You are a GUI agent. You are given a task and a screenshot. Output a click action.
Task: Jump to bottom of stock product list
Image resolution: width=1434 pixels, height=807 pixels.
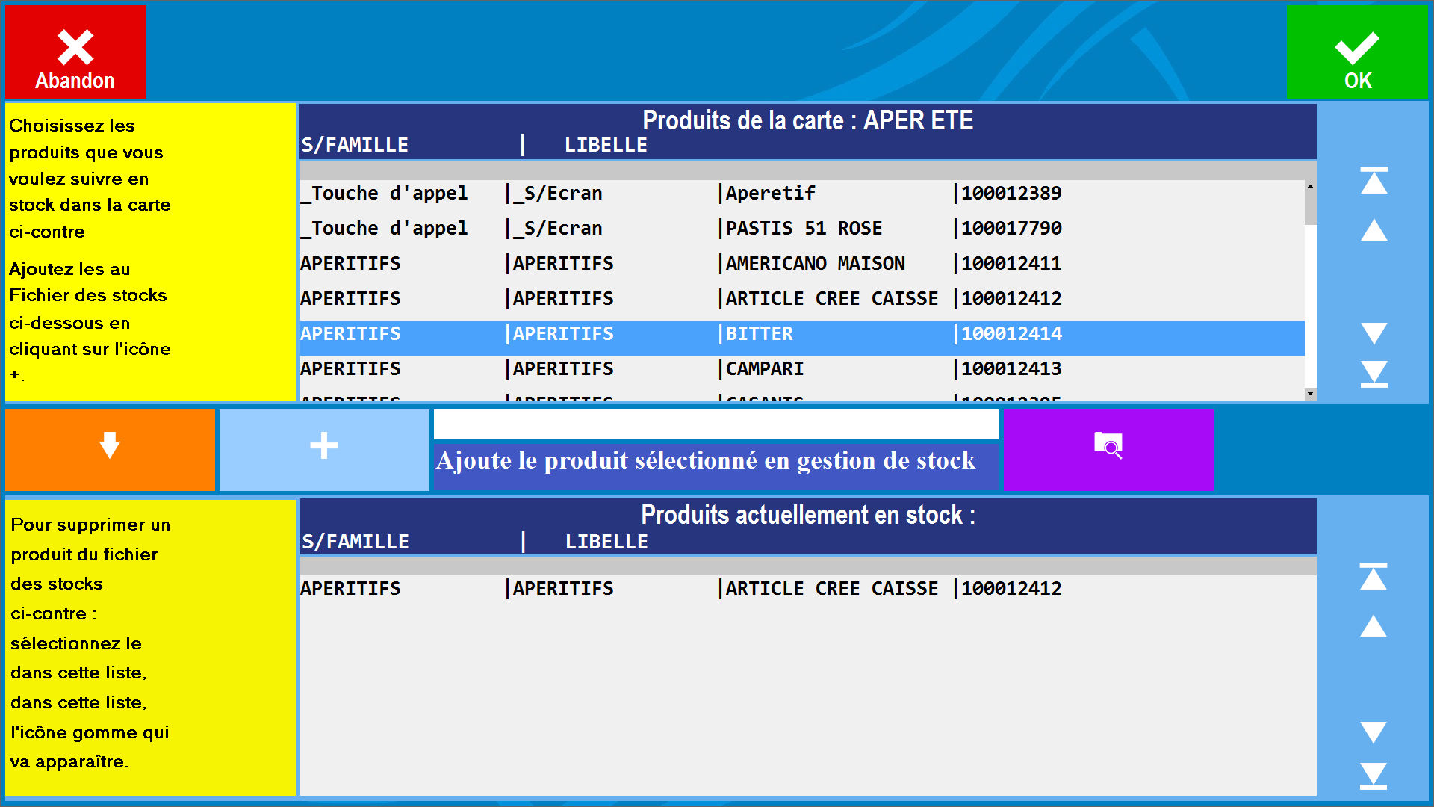pyautogui.click(x=1374, y=776)
